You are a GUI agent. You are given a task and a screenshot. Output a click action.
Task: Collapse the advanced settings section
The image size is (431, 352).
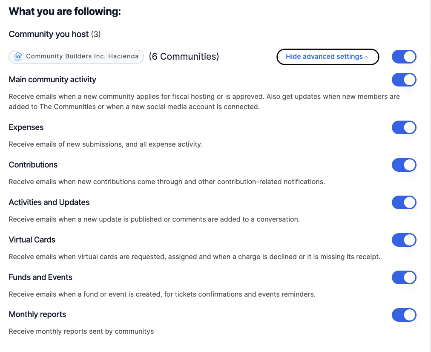[328, 57]
